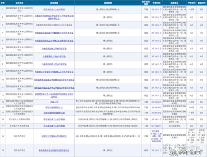Open the US cooperation scholarship link in row 3

coord(54,25)
